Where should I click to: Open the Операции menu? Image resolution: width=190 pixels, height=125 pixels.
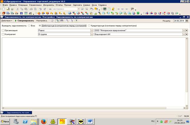[x=23, y=5]
